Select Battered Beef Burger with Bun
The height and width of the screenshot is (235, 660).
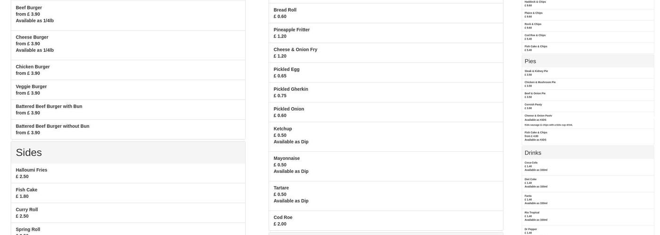(49, 107)
